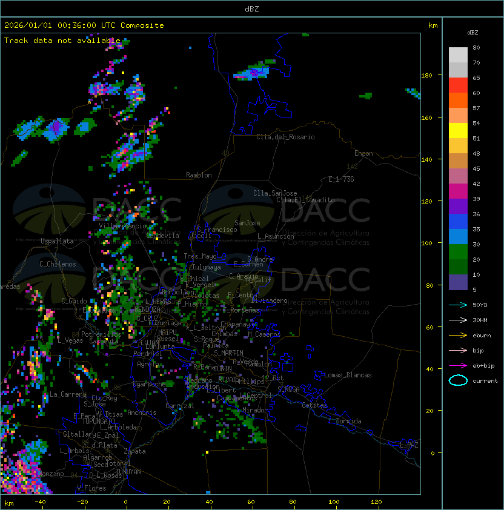Pick the light gray top legend swatch
This screenshot has width=504, height=510.
click(x=458, y=55)
